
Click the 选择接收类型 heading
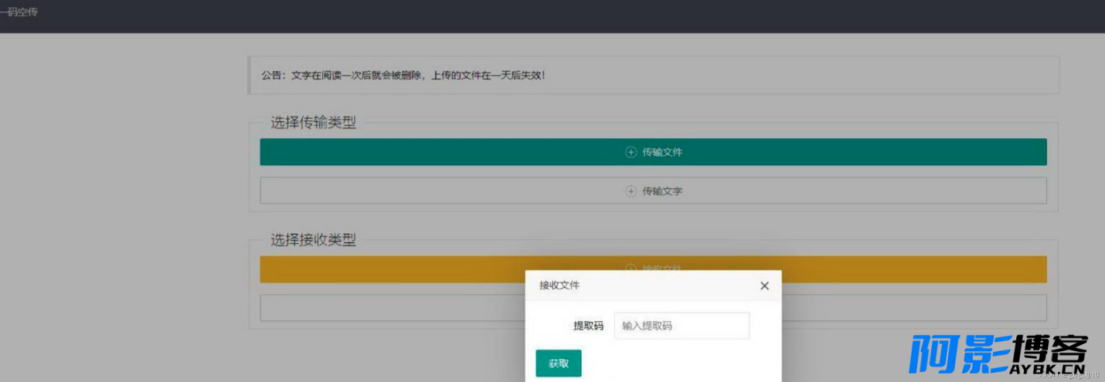point(313,239)
